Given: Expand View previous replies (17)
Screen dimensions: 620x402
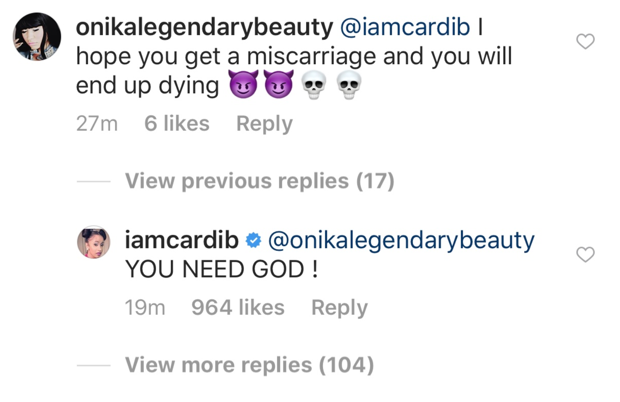Looking at the screenshot, I should point(259,181).
